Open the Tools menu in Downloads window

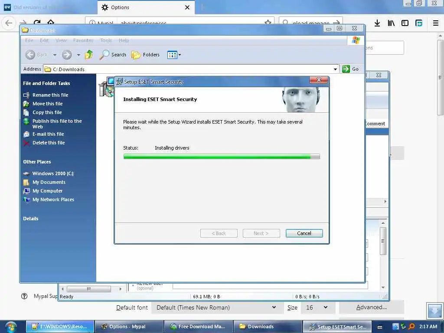click(x=106, y=40)
